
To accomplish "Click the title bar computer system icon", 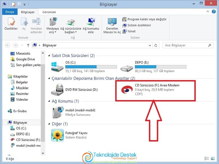I will pyautogui.click(x=4, y=4).
